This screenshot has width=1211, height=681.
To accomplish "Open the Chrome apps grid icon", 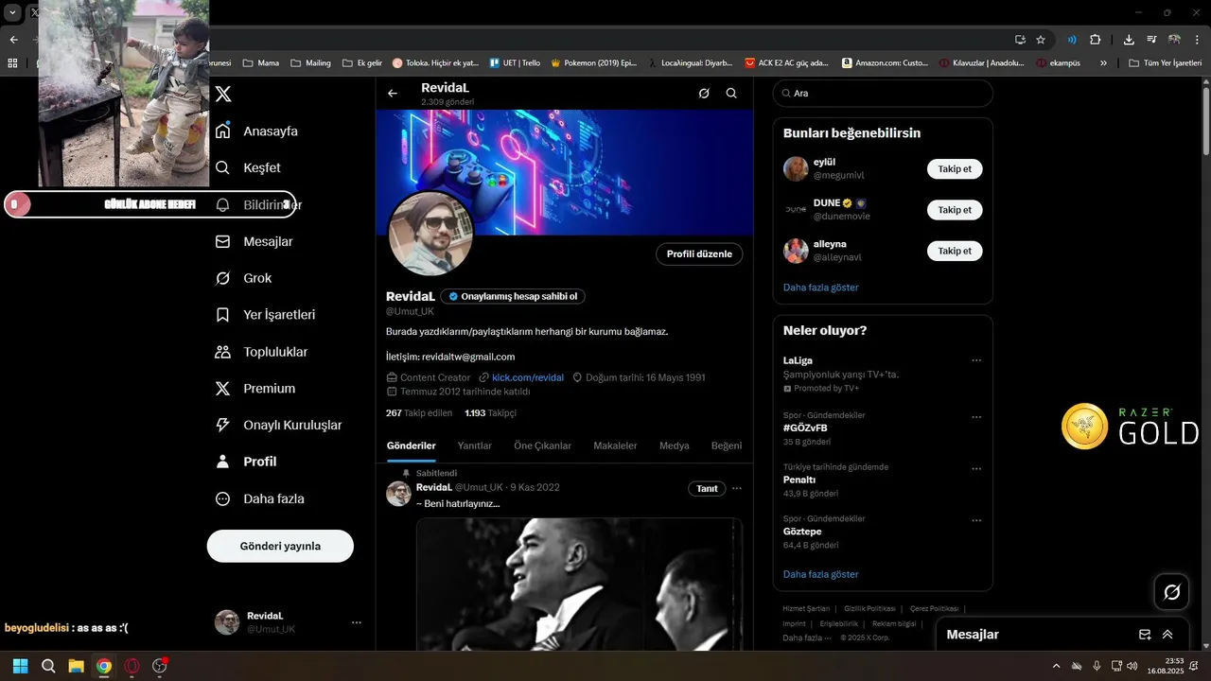I will pyautogui.click(x=12, y=63).
